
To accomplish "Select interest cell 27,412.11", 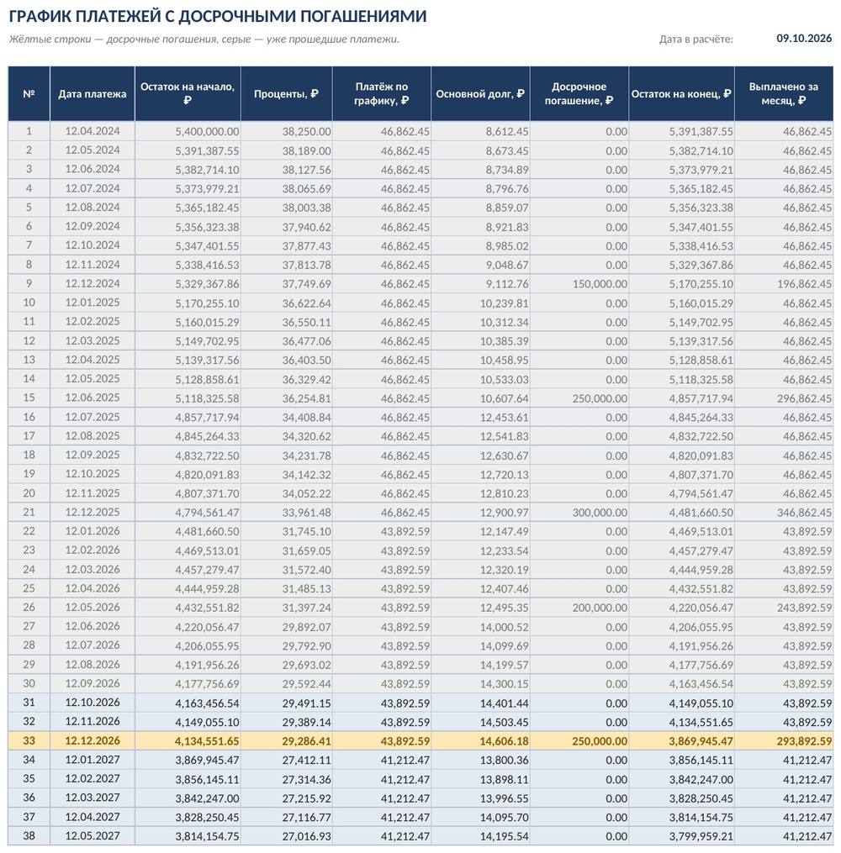I will click(x=286, y=760).
